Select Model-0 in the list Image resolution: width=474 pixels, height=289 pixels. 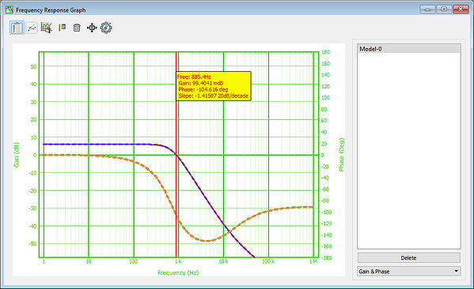point(408,49)
